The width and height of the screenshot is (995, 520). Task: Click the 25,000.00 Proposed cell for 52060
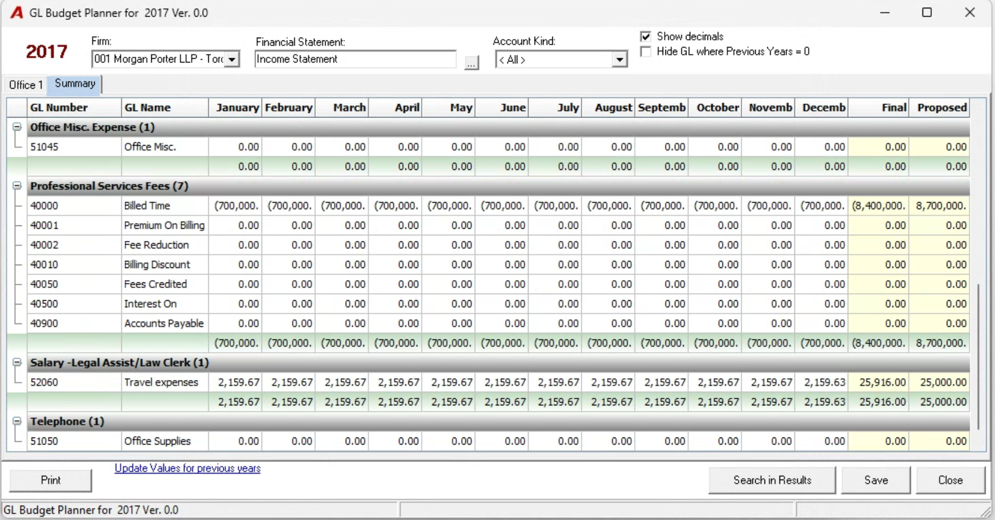point(940,382)
